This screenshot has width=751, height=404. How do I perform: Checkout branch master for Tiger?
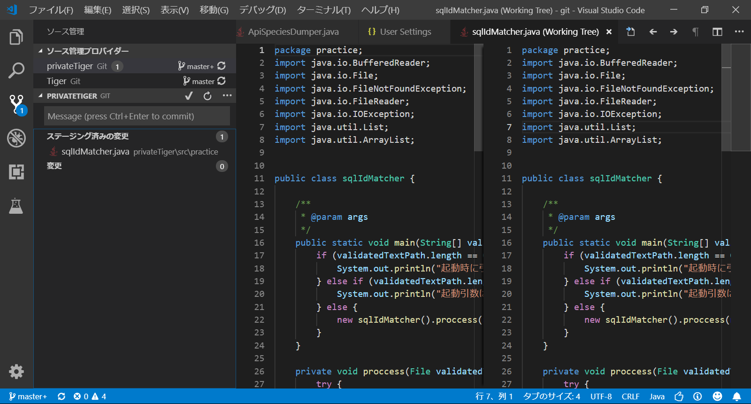(199, 81)
